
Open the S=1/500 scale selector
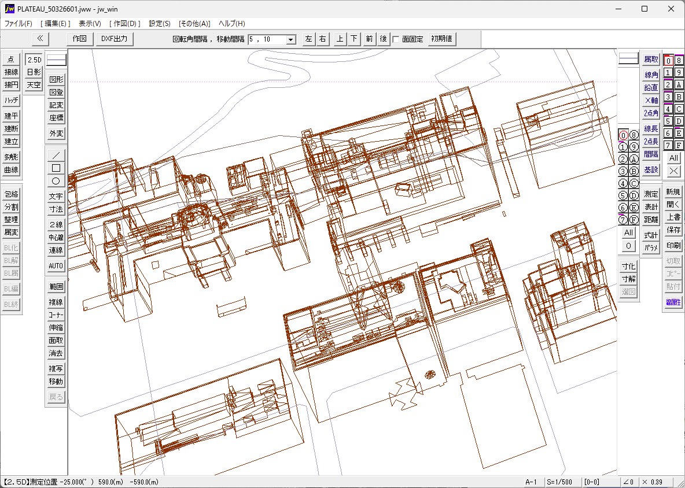[x=559, y=482]
